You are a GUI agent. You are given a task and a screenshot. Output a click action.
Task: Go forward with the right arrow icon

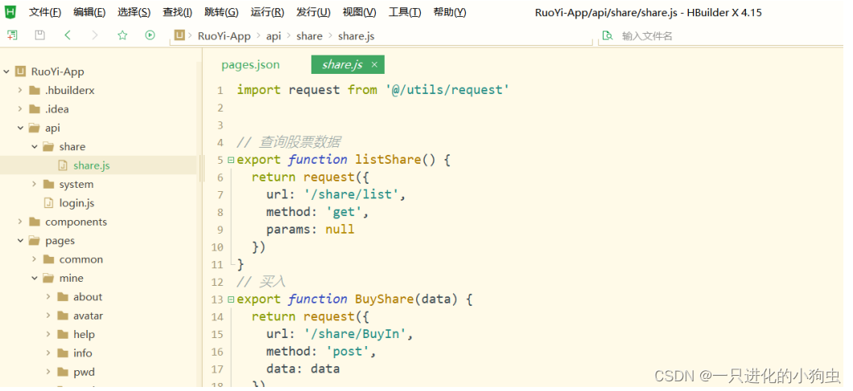click(x=95, y=35)
